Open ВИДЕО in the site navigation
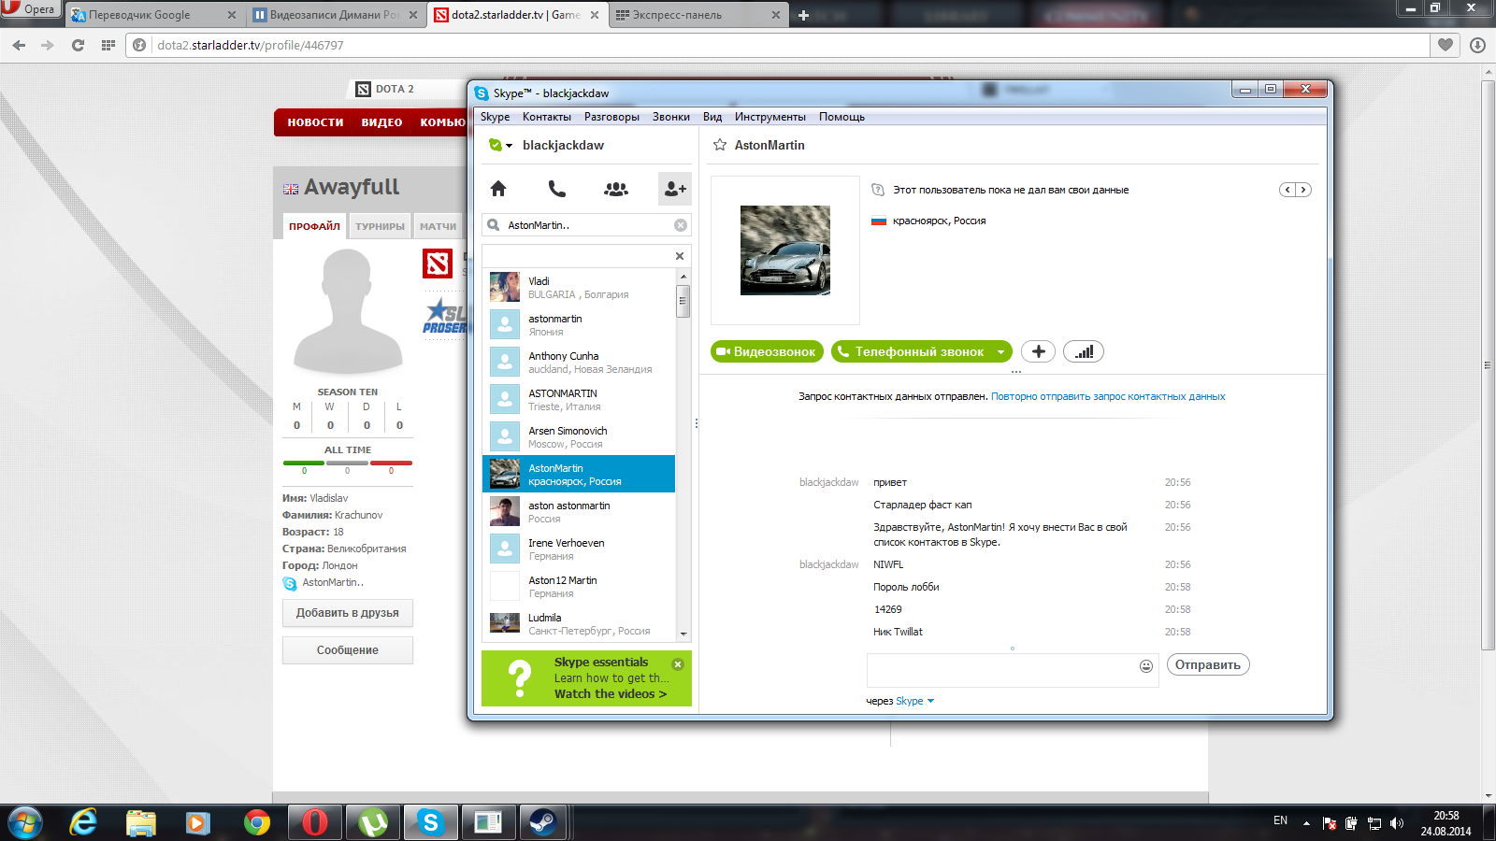 point(381,122)
